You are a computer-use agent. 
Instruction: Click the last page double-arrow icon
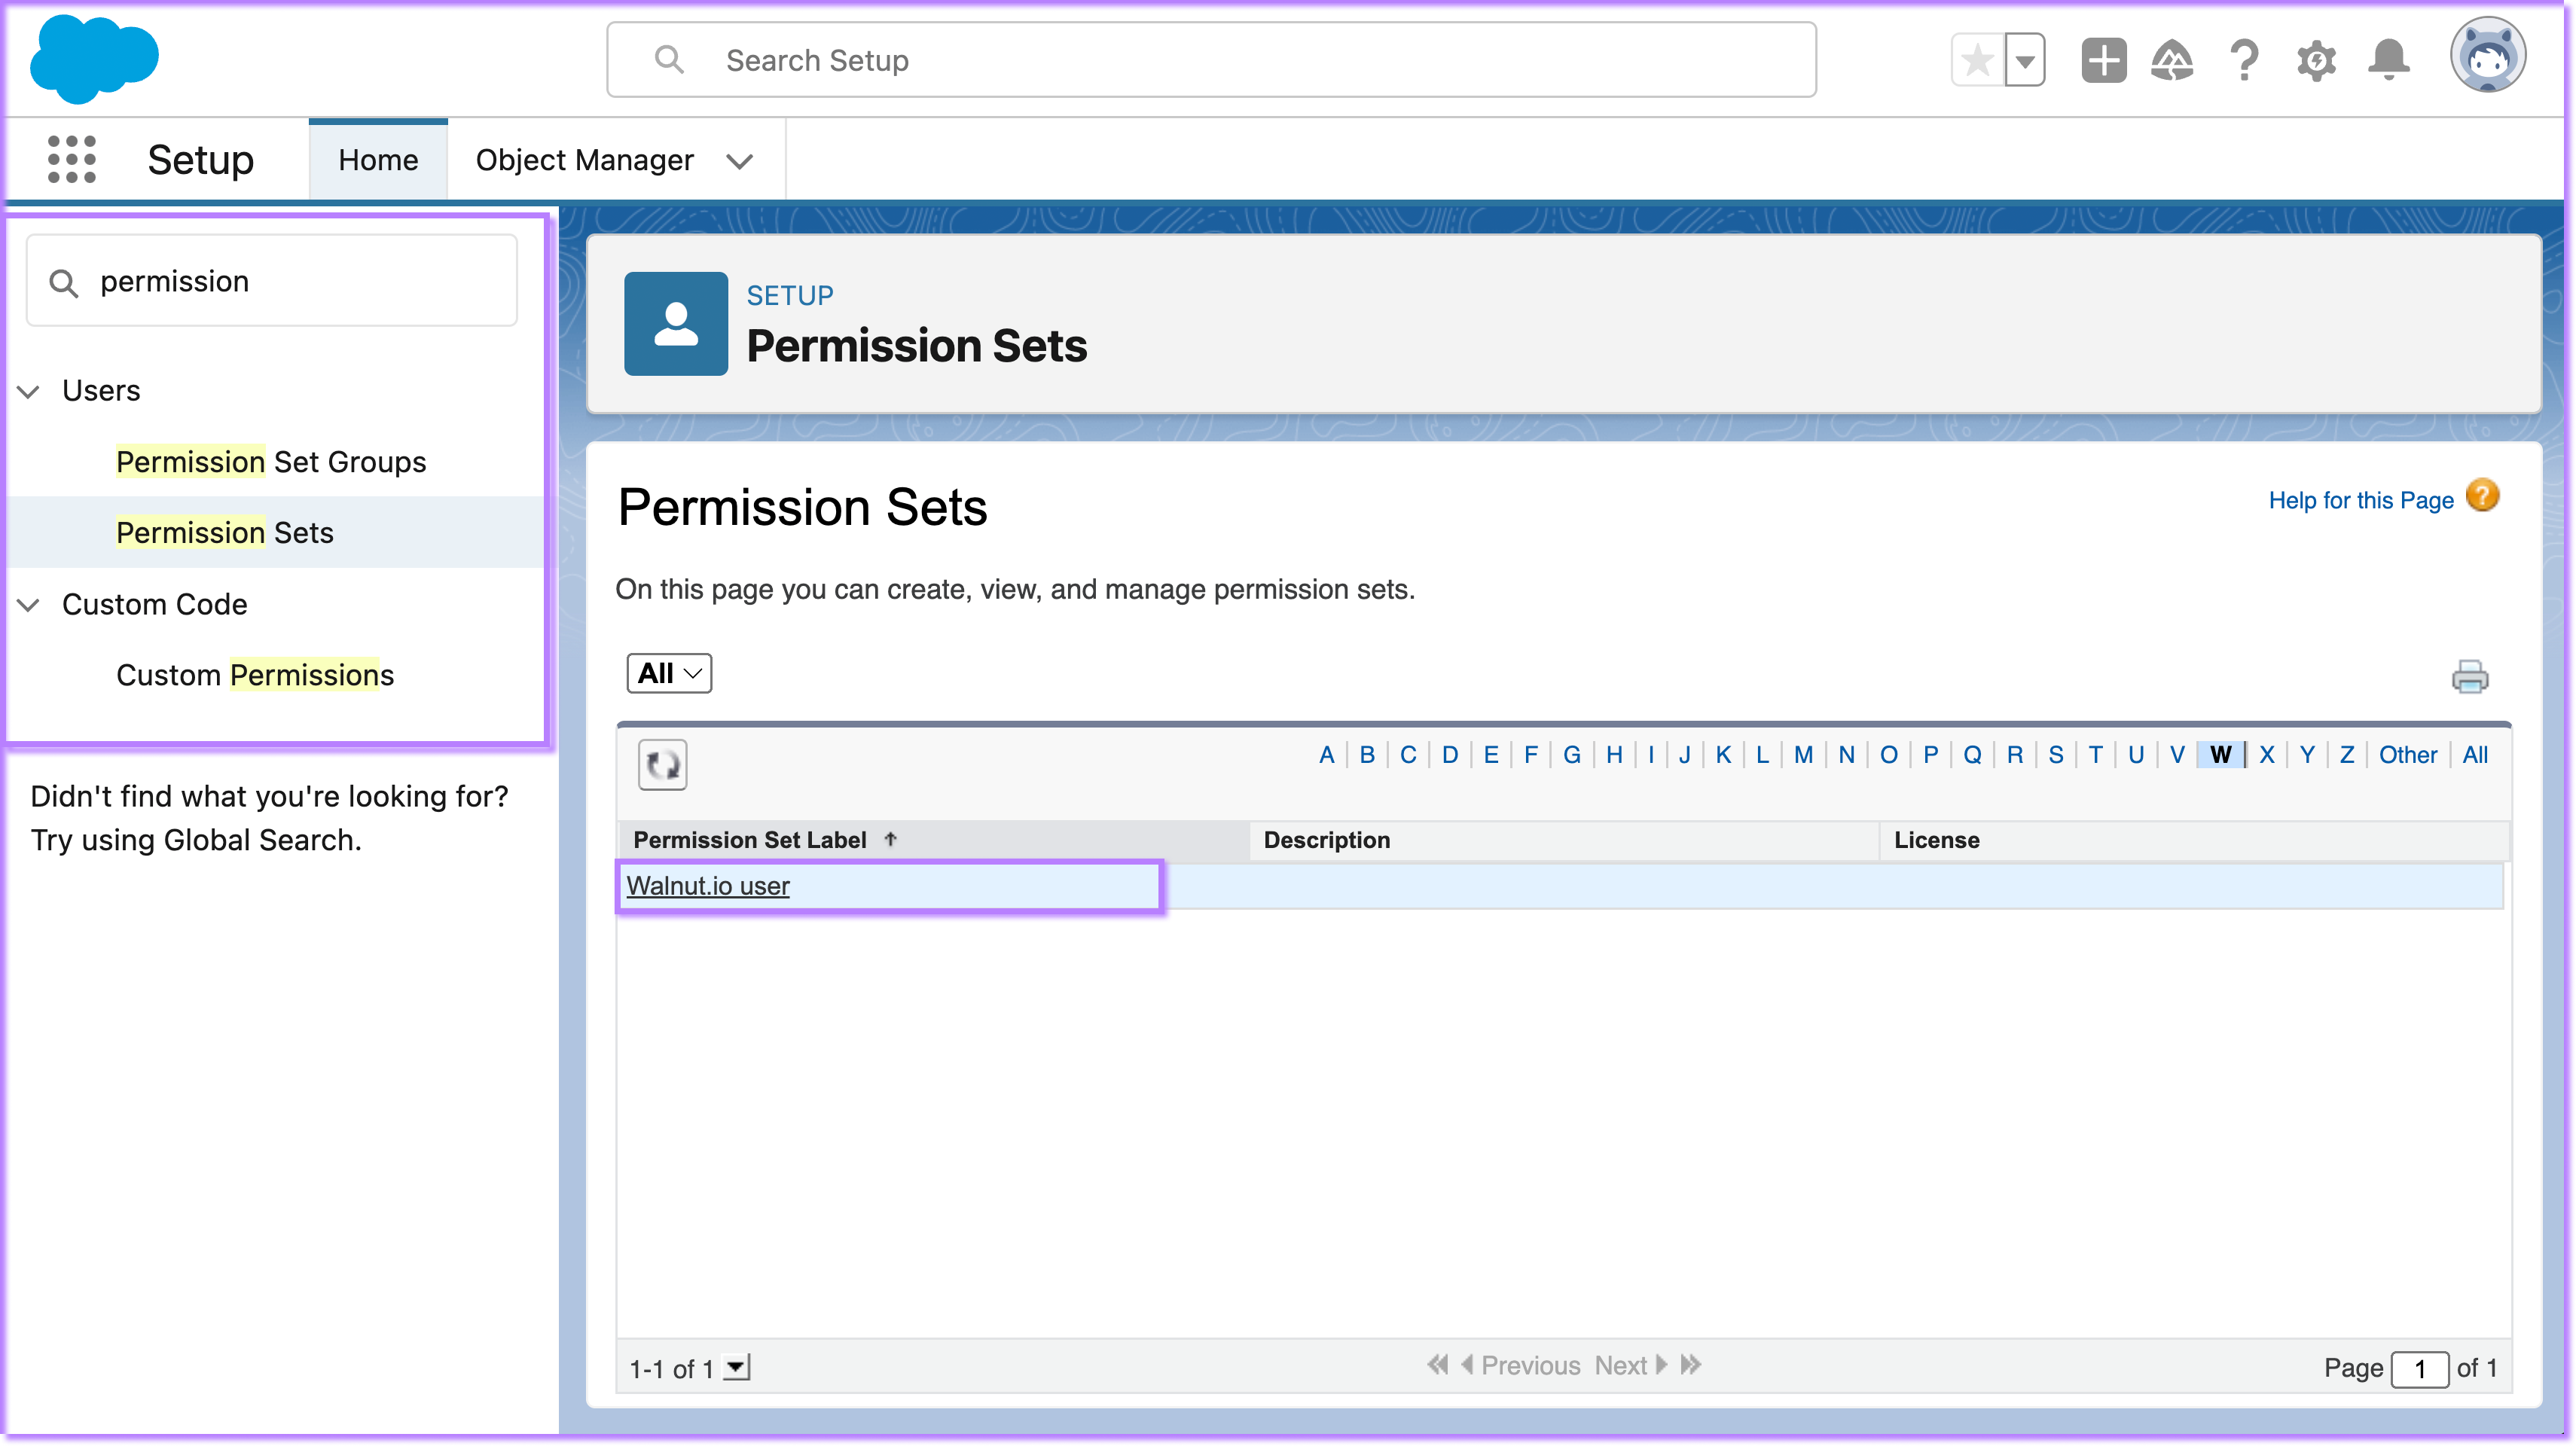(1691, 1365)
